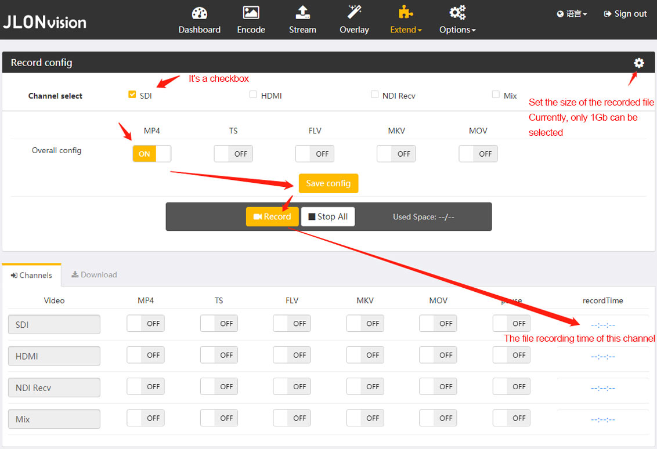Open the Overlay magic wand icon
Screen dimensions: 657x449
click(x=354, y=12)
